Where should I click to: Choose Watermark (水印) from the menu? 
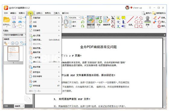tap(44, 22)
